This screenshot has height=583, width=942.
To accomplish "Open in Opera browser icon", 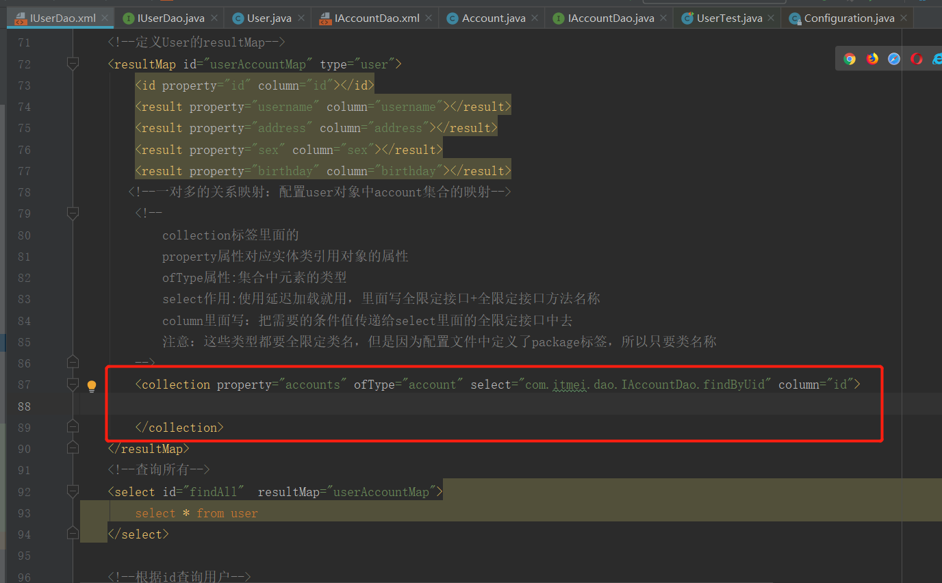I will pos(917,59).
